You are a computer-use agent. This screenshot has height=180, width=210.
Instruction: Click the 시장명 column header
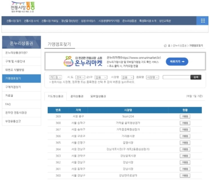128,110
